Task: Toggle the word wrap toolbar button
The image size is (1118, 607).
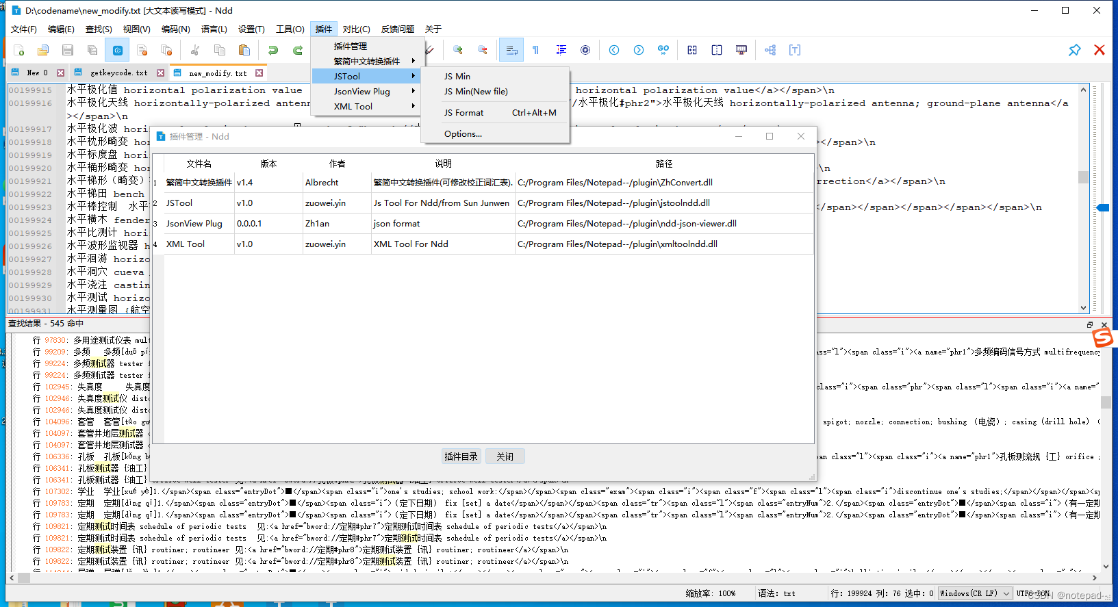Action: point(511,50)
